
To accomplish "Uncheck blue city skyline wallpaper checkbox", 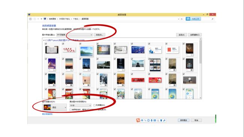I will click(132, 44).
